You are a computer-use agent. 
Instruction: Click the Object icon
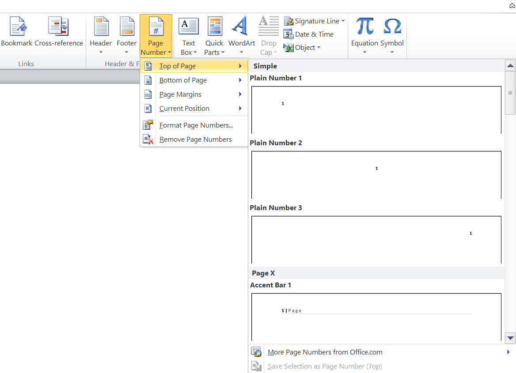(x=288, y=48)
